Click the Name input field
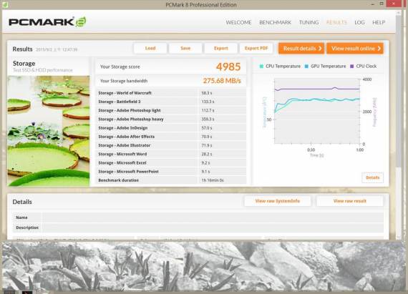 coord(213,217)
